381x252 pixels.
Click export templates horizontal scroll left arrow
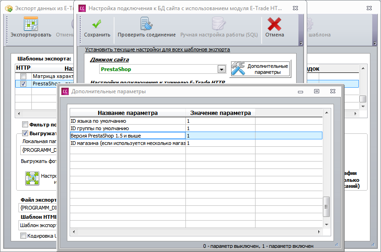pyautogui.click(x=19, y=114)
